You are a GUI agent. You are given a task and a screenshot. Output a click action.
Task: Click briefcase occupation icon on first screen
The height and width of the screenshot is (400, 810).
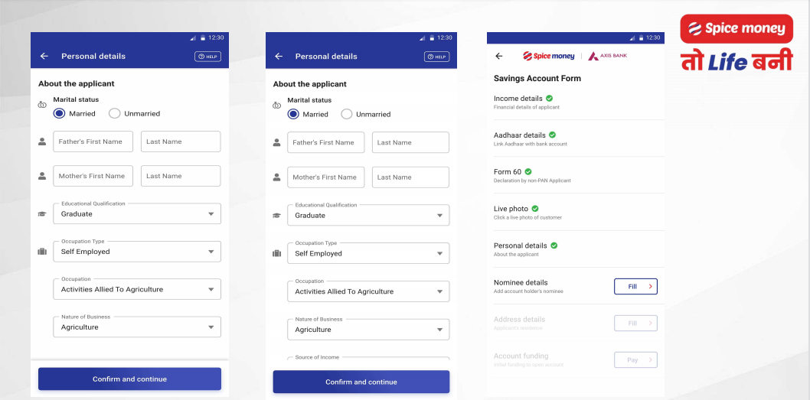click(x=42, y=252)
